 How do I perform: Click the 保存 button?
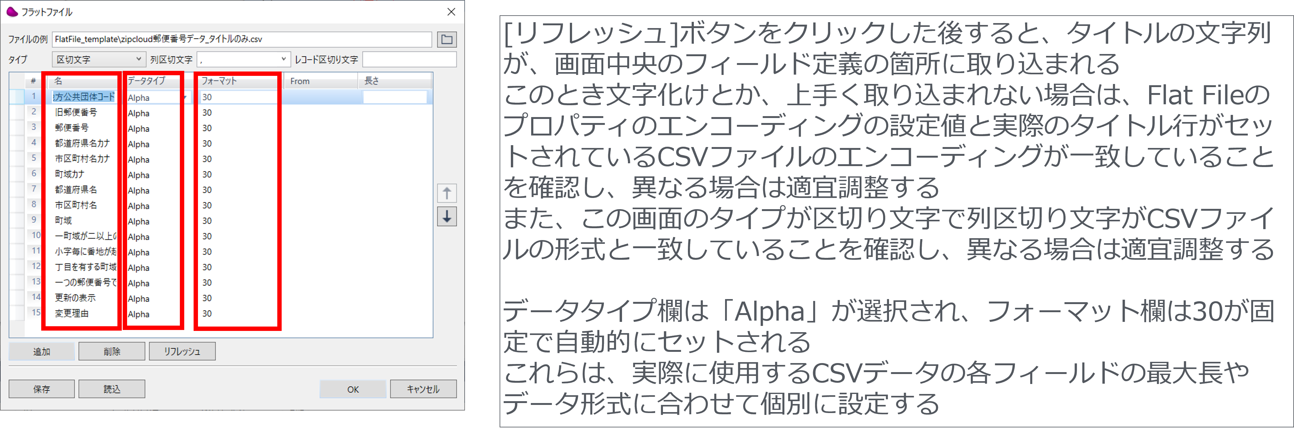(x=41, y=388)
